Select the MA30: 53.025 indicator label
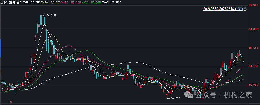The width and height of the screenshot is (260, 105). tap(91, 2)
